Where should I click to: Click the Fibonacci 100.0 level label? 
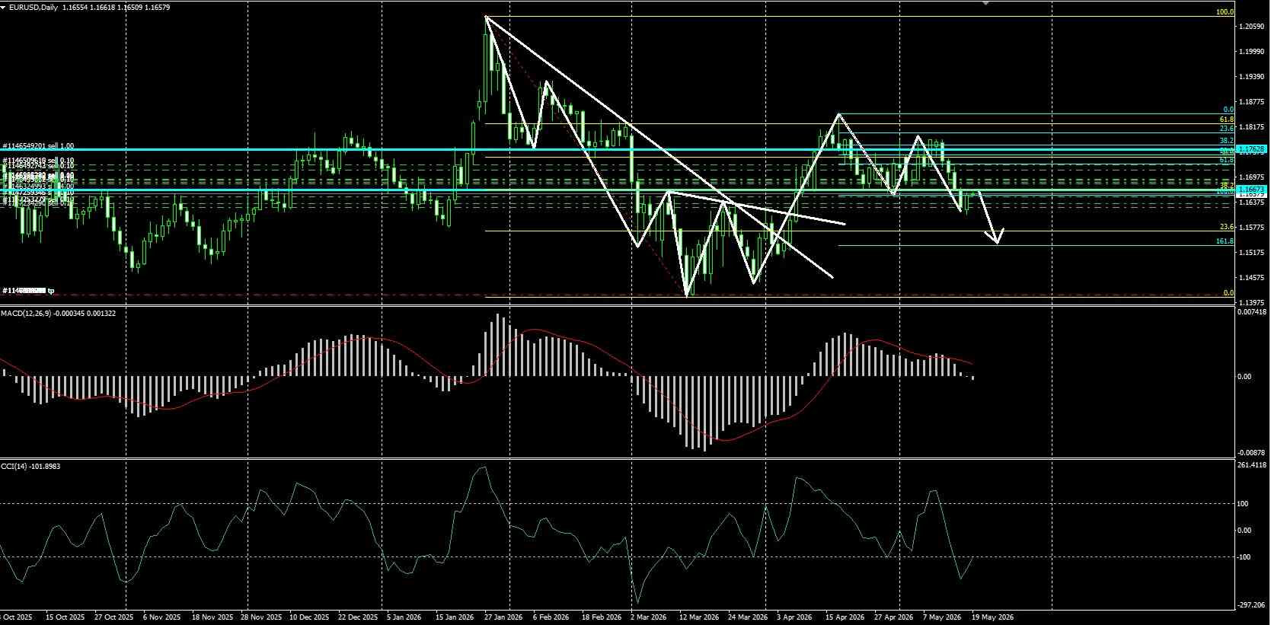[1225, 13]
